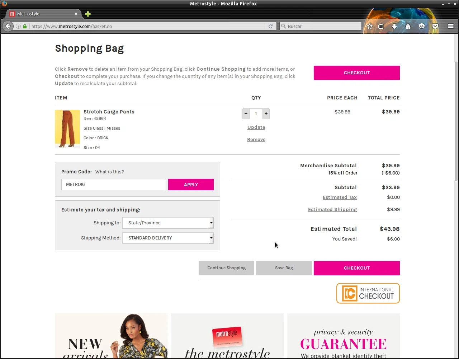This screenshot has height=359, width=459.
Task: Click the Save Bag button
Action: pos(284,268)
